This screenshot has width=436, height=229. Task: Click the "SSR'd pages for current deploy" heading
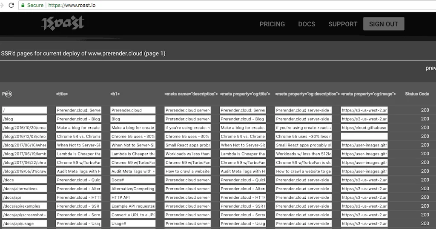point(83,53)
